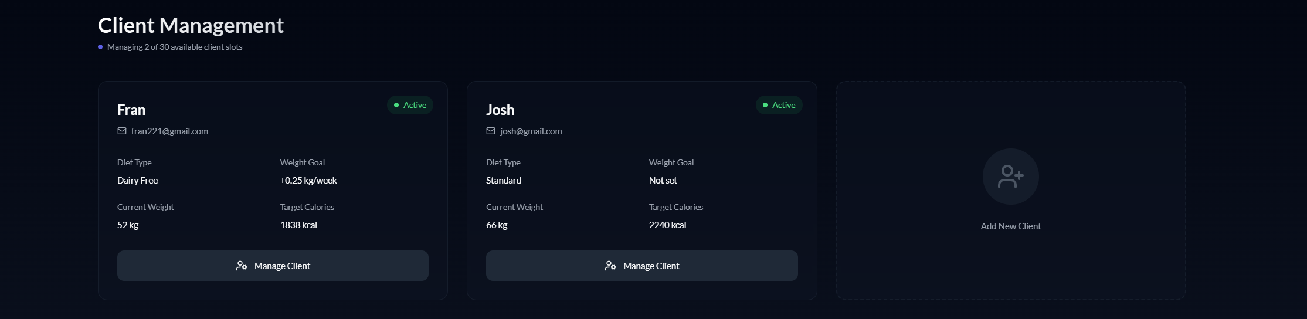Click Fran's 1838 kcal target calories value

tap(298, 225)
